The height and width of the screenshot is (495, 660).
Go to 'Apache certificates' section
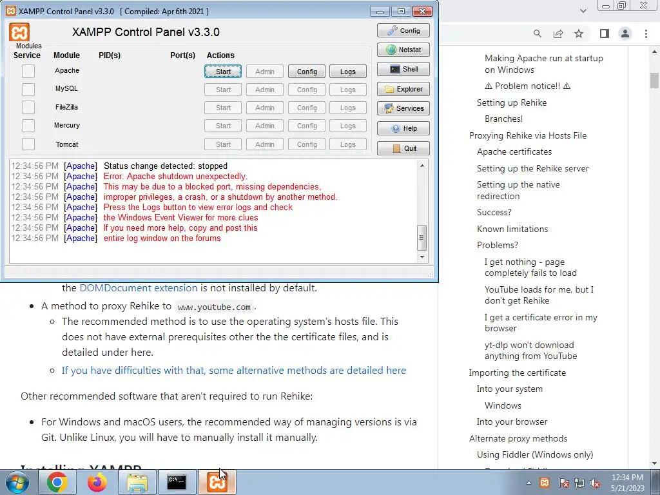(x=514, y=151)
